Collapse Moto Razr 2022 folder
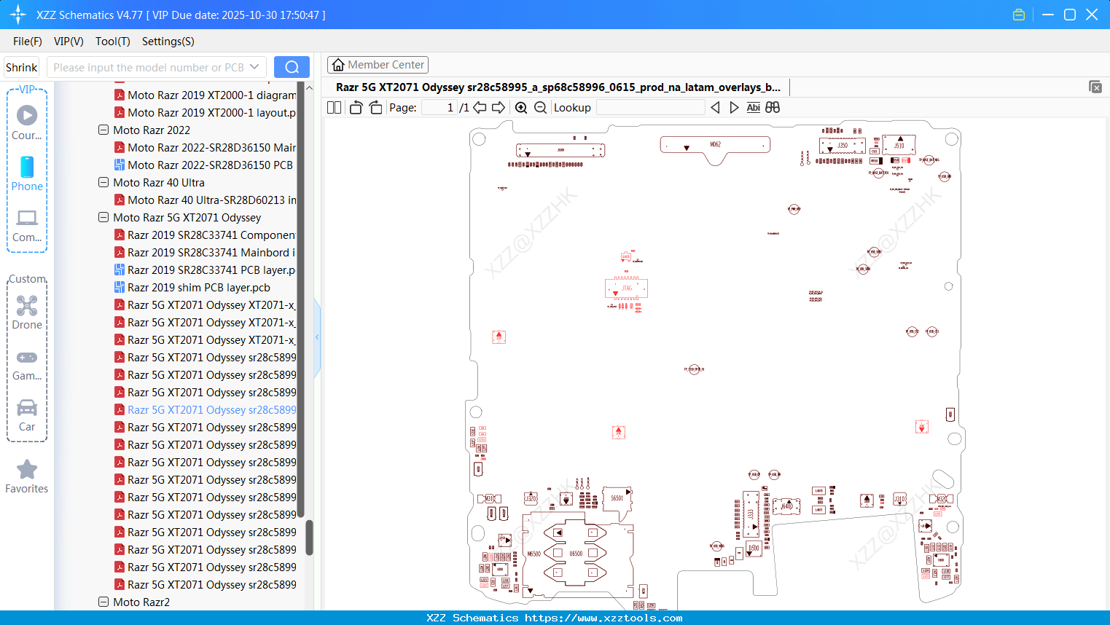Image resolution: width=1110 pixels, height=625 pixels. pos(103,130)
